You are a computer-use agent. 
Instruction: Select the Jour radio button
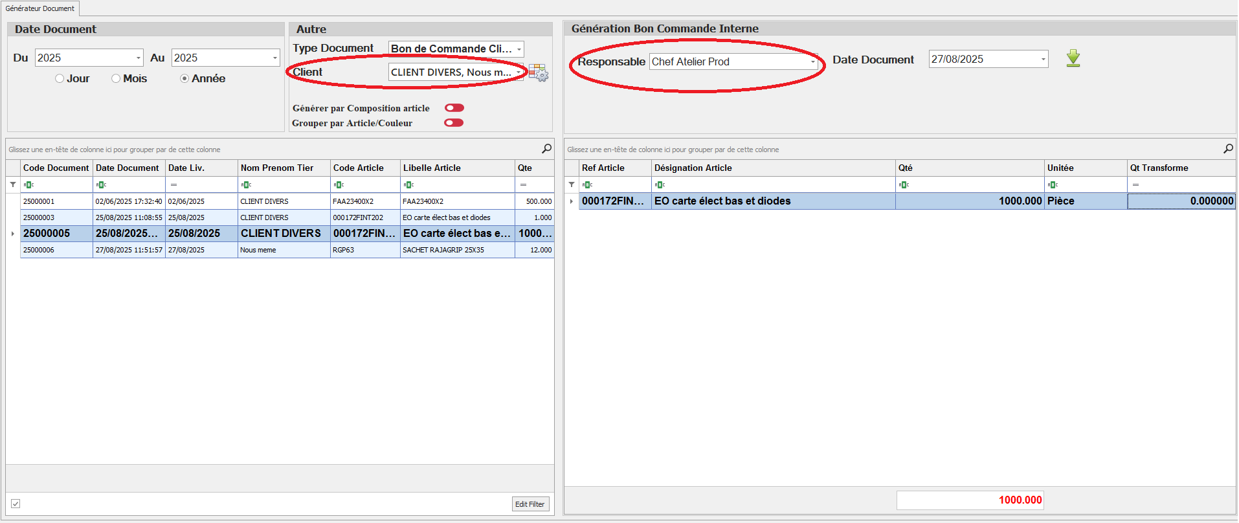click(x=60, y=78)
